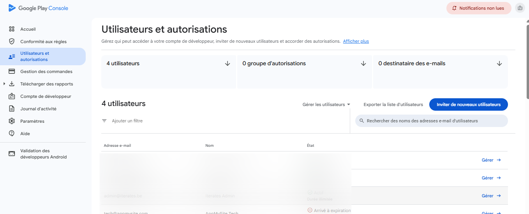The width and height of the screenshot is (529, 214).
Task: Open Notifications non lues
Action: pos(479,8)
